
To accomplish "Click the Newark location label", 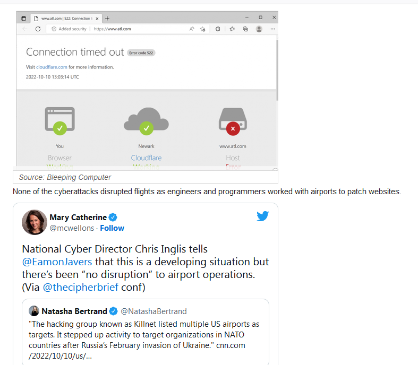I will coord(147,146).
